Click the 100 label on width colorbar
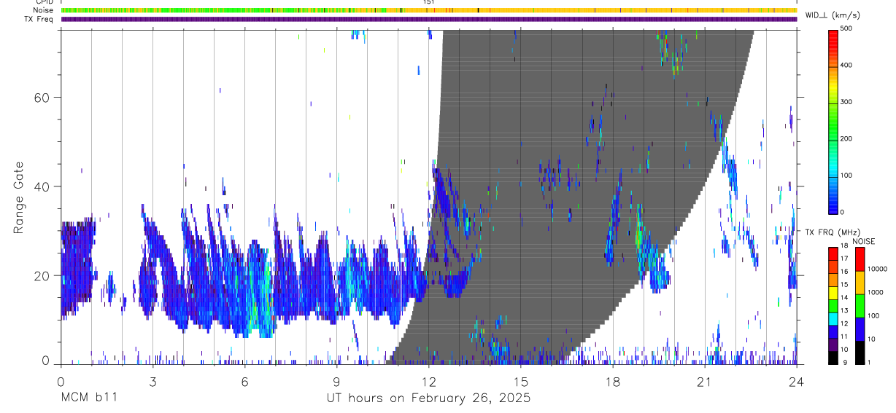 (847, 176)
